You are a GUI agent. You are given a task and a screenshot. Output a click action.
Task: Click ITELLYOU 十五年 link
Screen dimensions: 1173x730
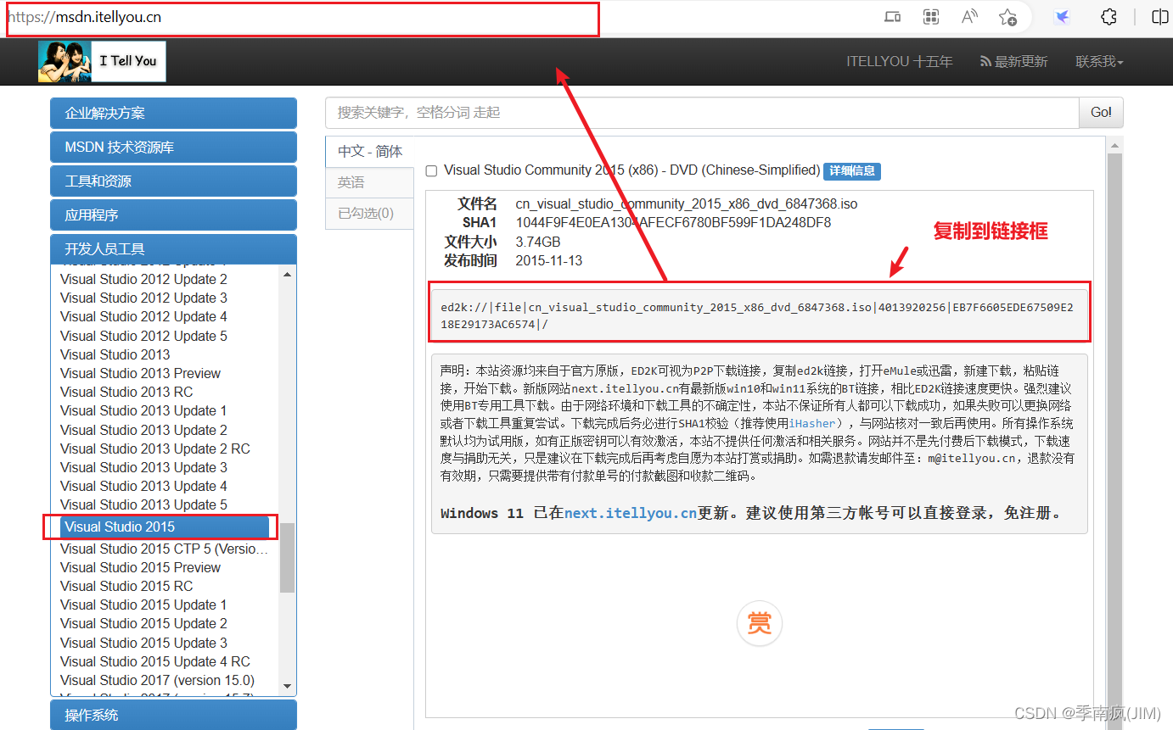point(899,62)
